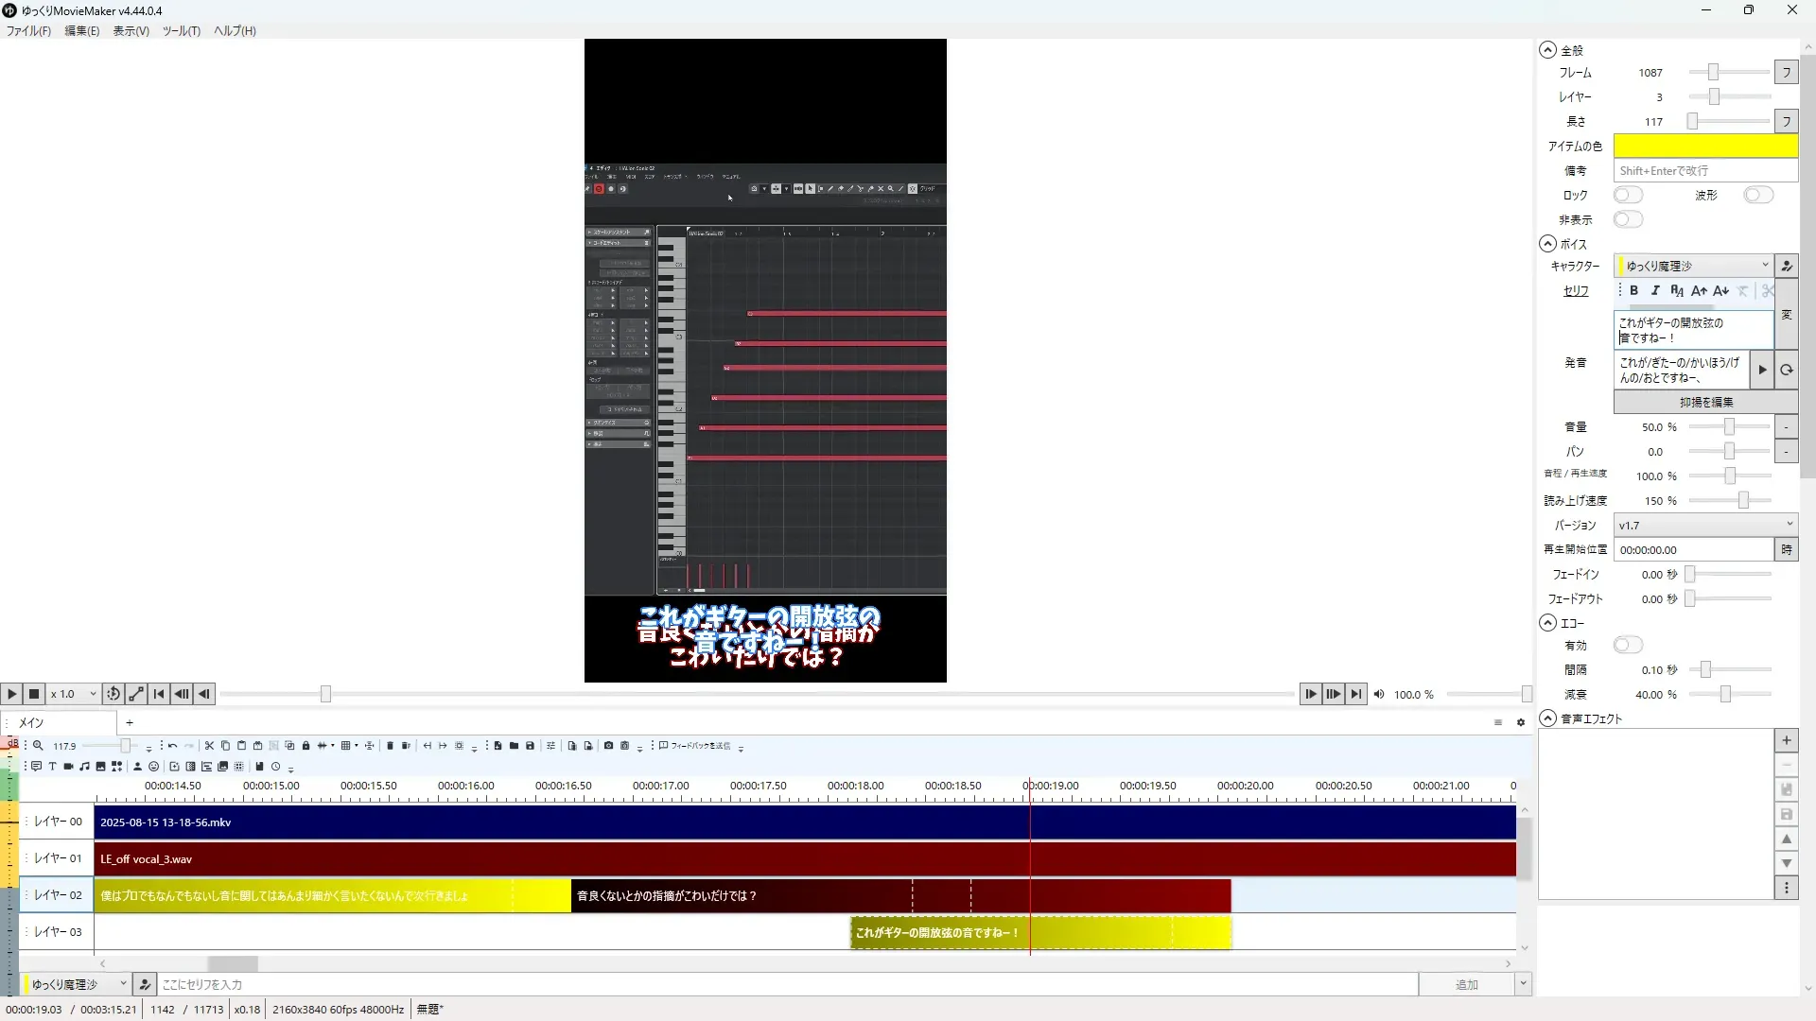
Task: Click the save project floppy icon
Action: click(530, 746)
